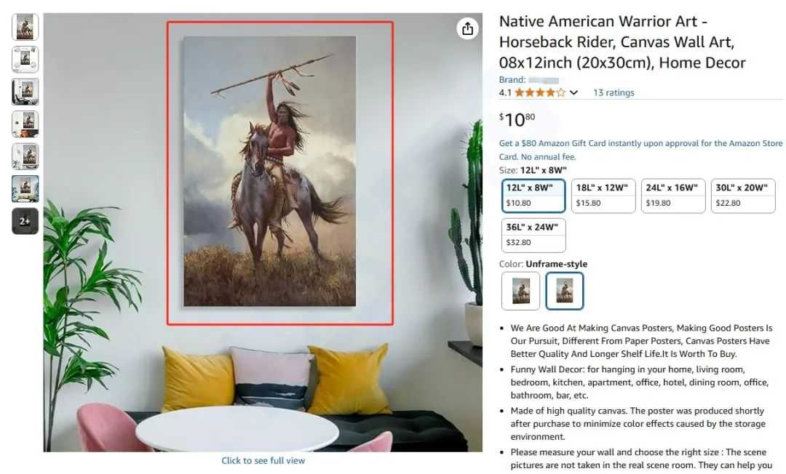The height and width of the screenshot is (474, 786).
Task: Expand the rating breakdown chevron
Action: (x=574, y=92)
